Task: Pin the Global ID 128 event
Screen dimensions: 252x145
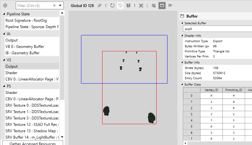Action: [x=100, y=5]
